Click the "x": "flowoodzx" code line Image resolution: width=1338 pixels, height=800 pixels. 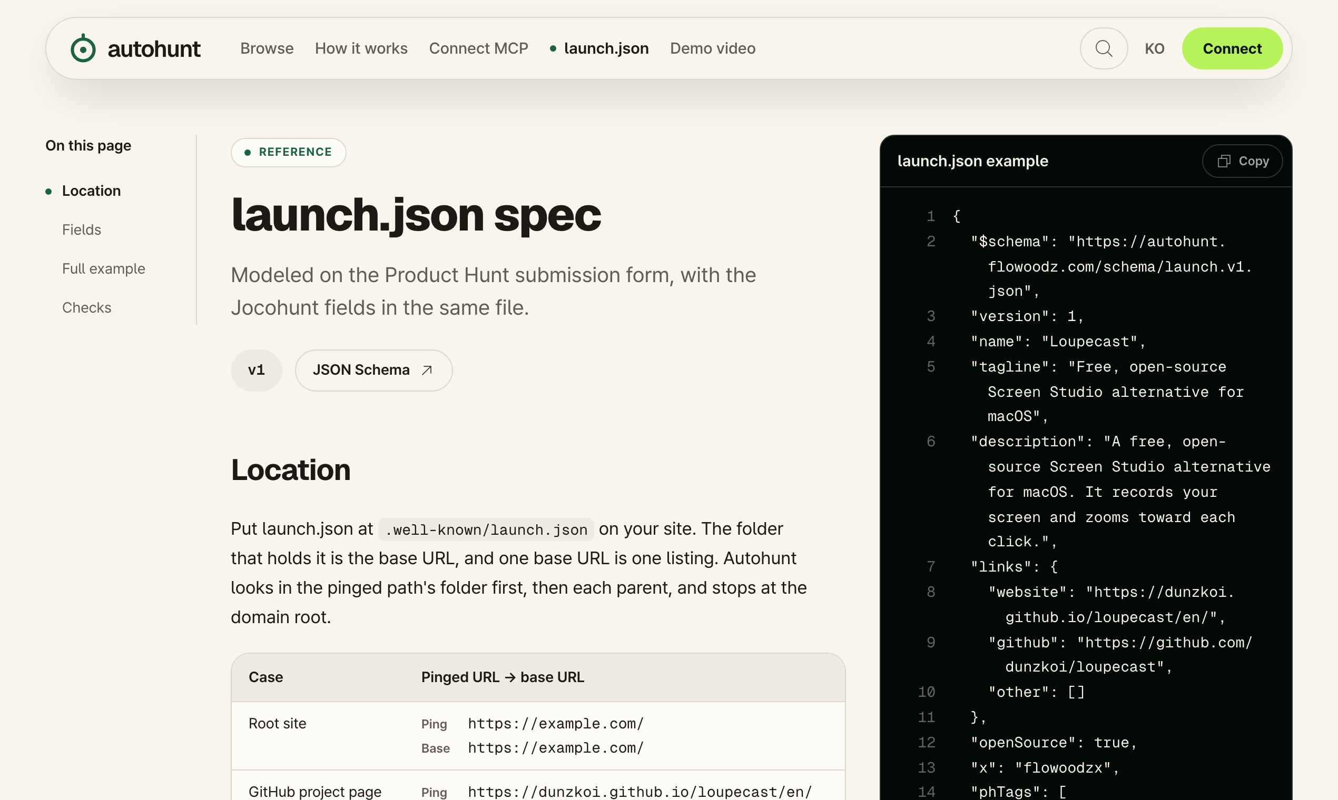(1045, 768)
